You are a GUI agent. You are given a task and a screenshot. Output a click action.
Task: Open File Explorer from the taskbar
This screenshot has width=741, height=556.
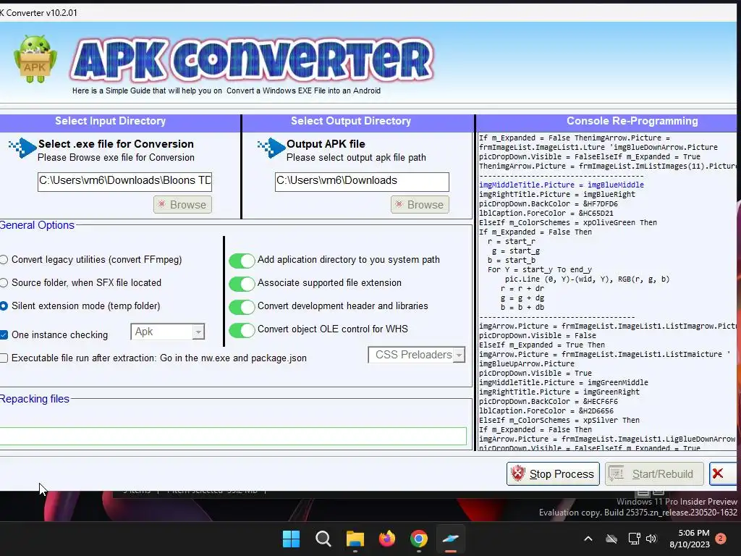point(355,539)
